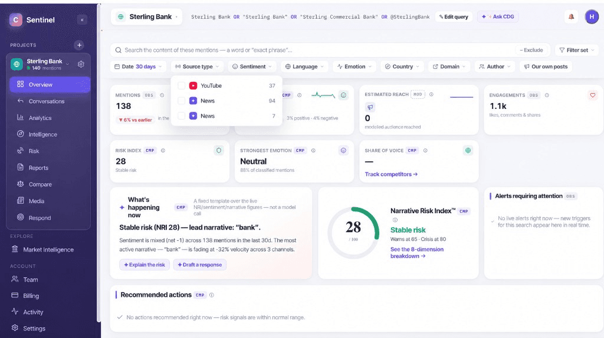Image resolution: width=604 pixels, height=338 pixels.
Task: Click the YouTube source icon
Action: (x=193, y=86)
